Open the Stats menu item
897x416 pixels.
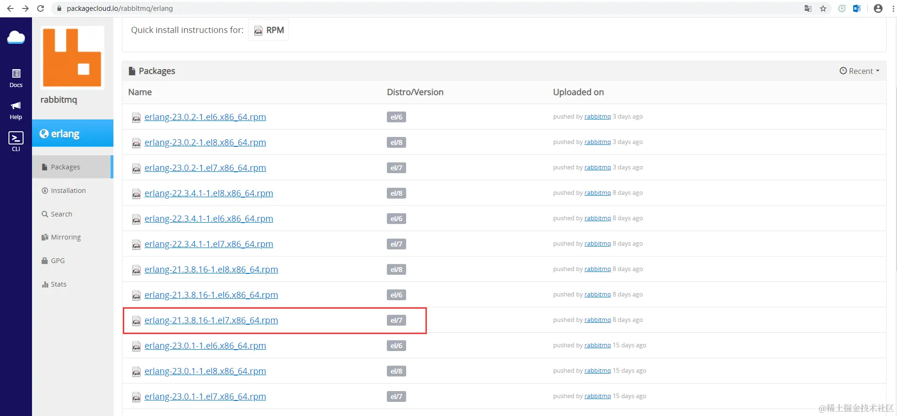coord(54,284)
